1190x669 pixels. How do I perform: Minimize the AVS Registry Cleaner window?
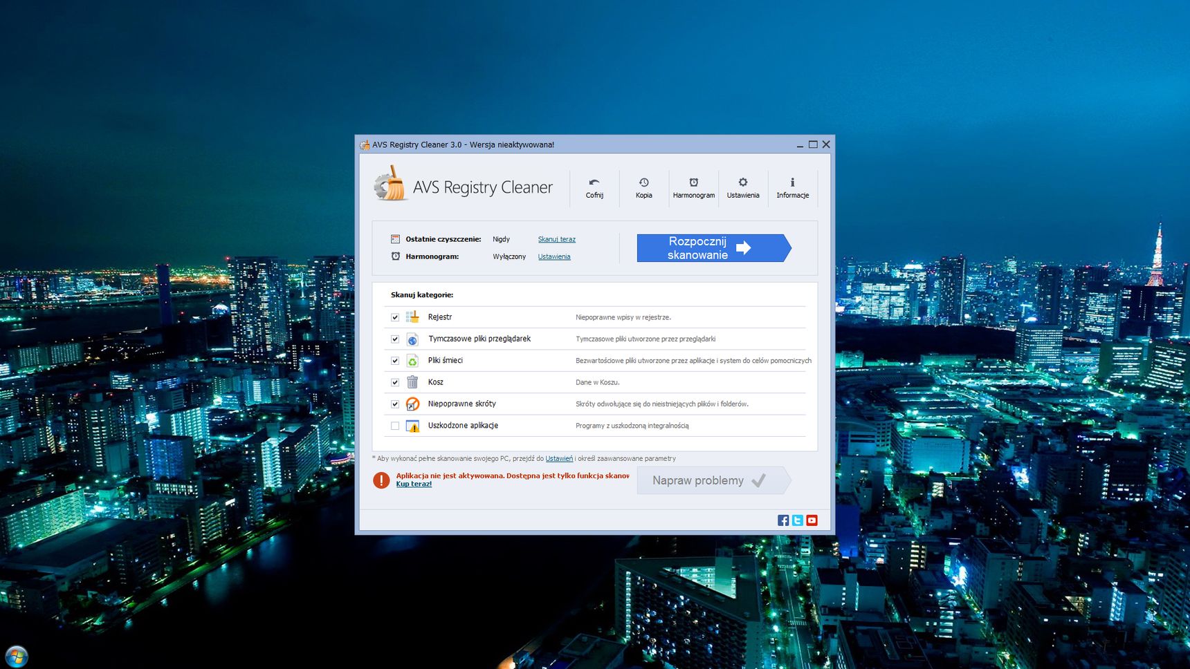coord(800,144)
